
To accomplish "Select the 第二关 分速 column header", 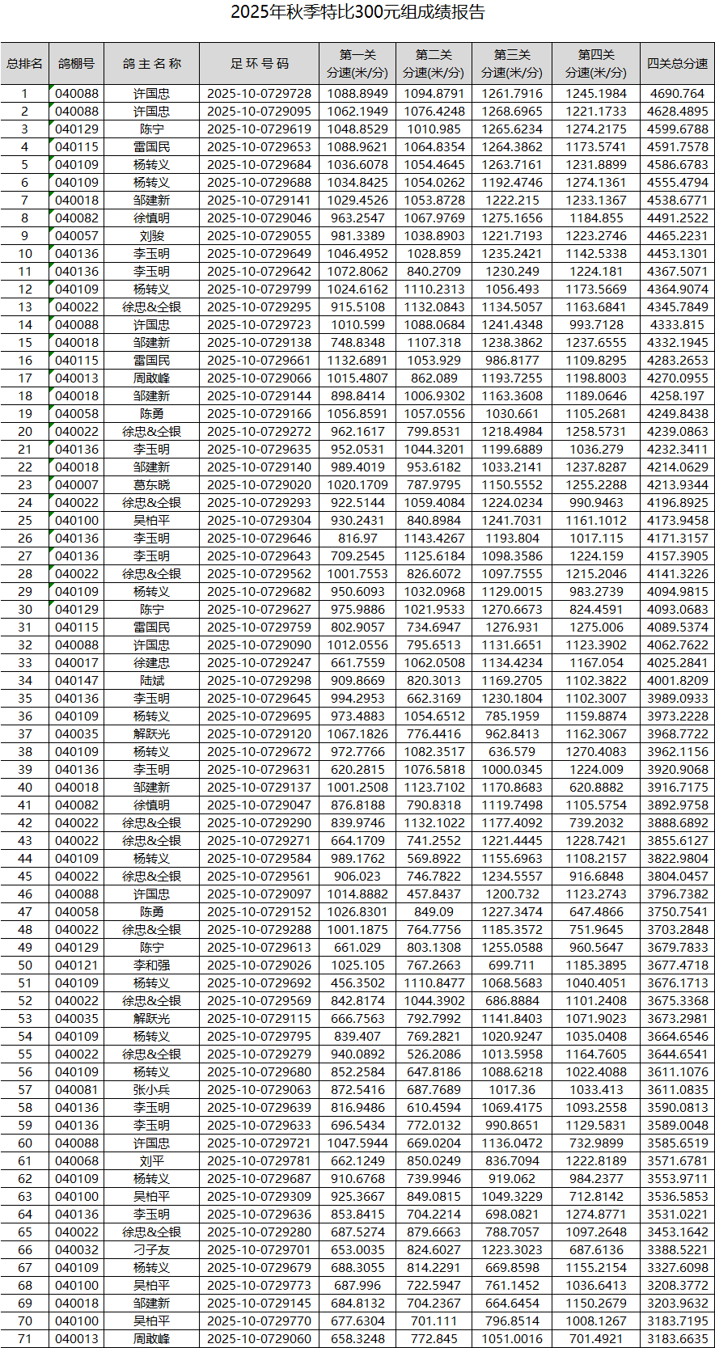I will coord(434,64).
